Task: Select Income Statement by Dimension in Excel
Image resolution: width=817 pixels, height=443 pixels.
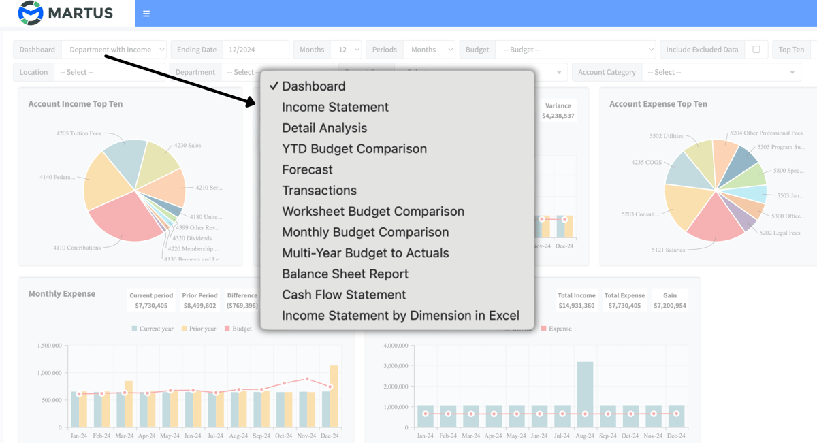Action: [x=398, y=316]
